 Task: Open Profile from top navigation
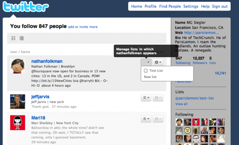point(150,6)
